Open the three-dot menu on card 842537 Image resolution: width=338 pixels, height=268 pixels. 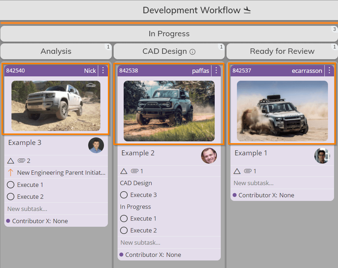[x=329, y=71]
